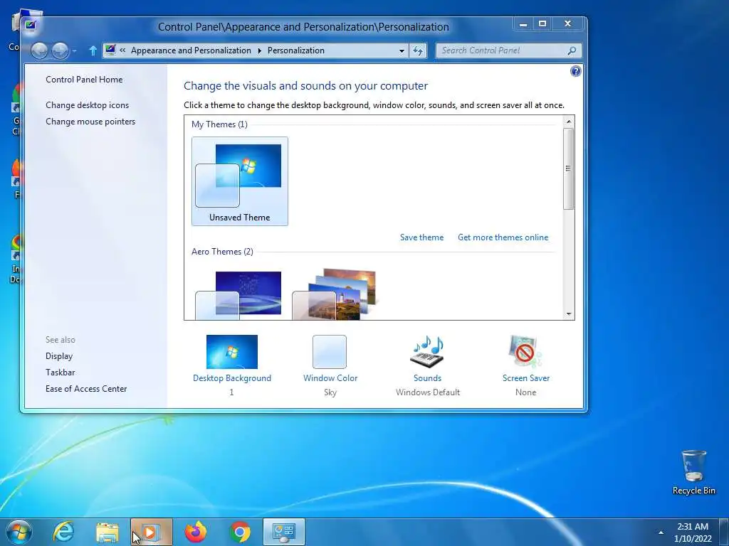Open Taskbar under See also
The image size is (729, 546).
tap(60, 373)
